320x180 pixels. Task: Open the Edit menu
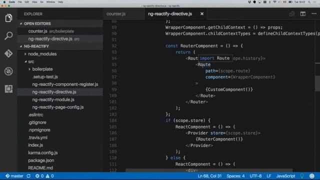[x=26, y=2]
